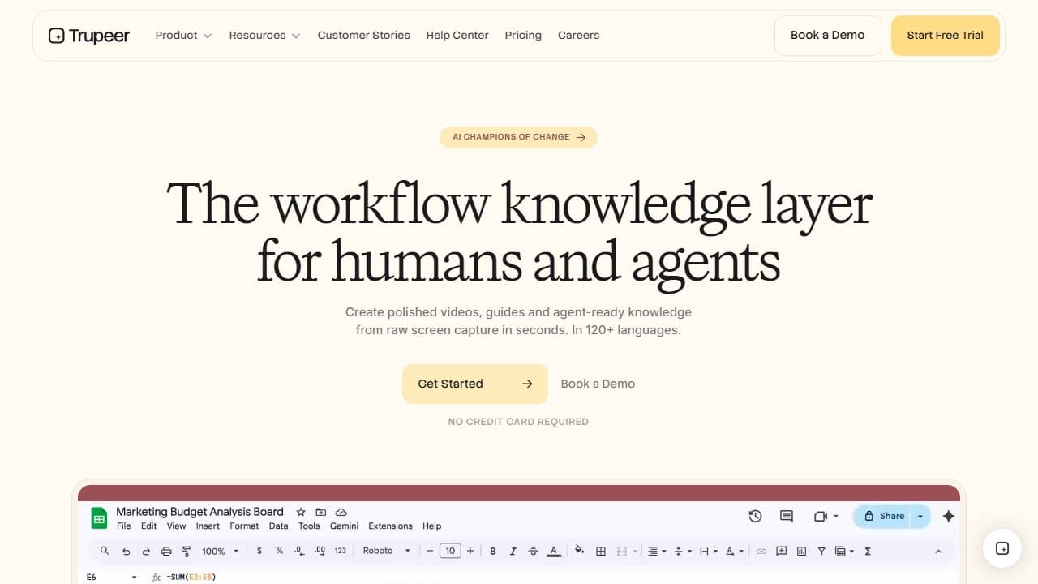Open the Pricing nav item
Viewport: 1038px width, 584px height.
(x=523, y=36)
